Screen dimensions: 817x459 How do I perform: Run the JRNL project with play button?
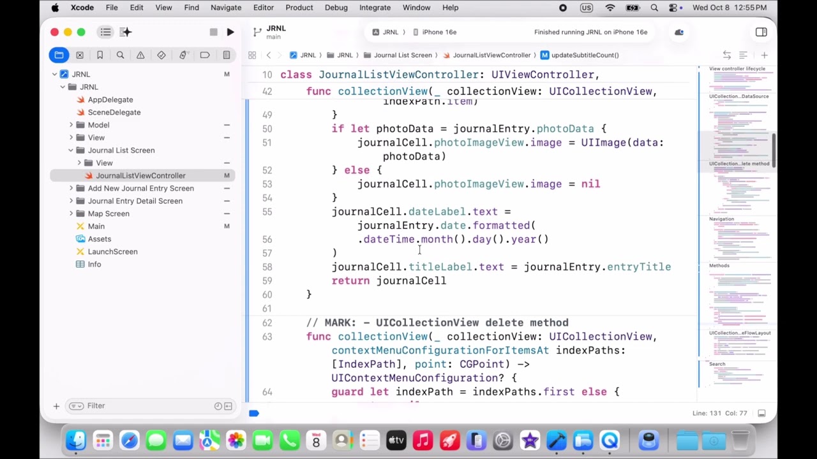pyautogui.click(x=230, y=32)
